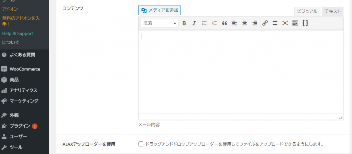Open the WooCommerce menu
Screen dimensions: 352x154
point(25,69)
